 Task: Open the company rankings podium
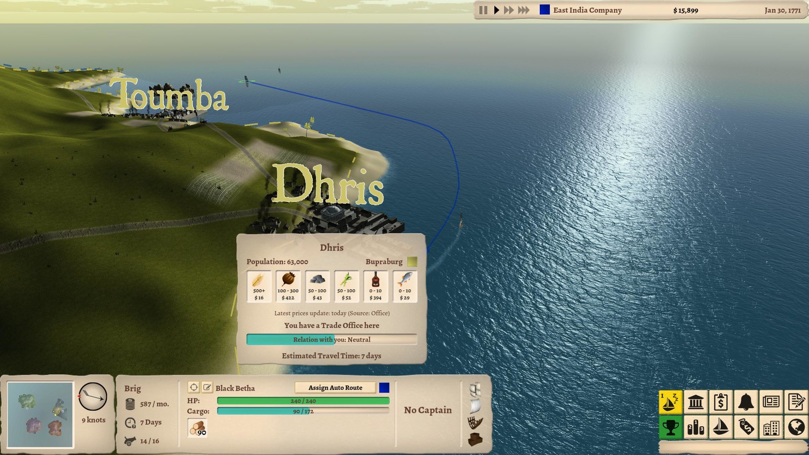tap(695, 427)
